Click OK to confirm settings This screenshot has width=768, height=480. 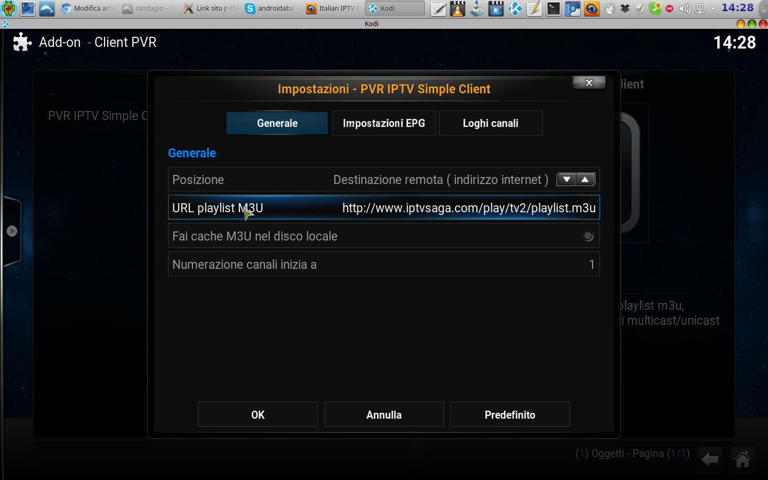pyautogui.click(x=258, y=414)
